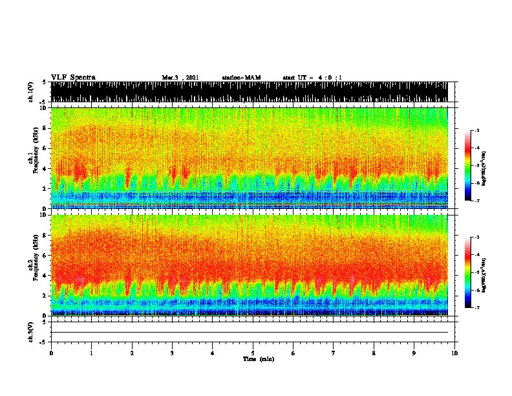The height and width of the screenshot is (396, 512).
Task: Select the "start UT = 4 : 0 : 1" text
Action: click(x=312, y=78)
